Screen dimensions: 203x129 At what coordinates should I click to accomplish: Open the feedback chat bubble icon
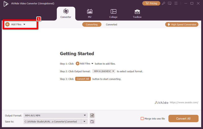coord(170,3)
